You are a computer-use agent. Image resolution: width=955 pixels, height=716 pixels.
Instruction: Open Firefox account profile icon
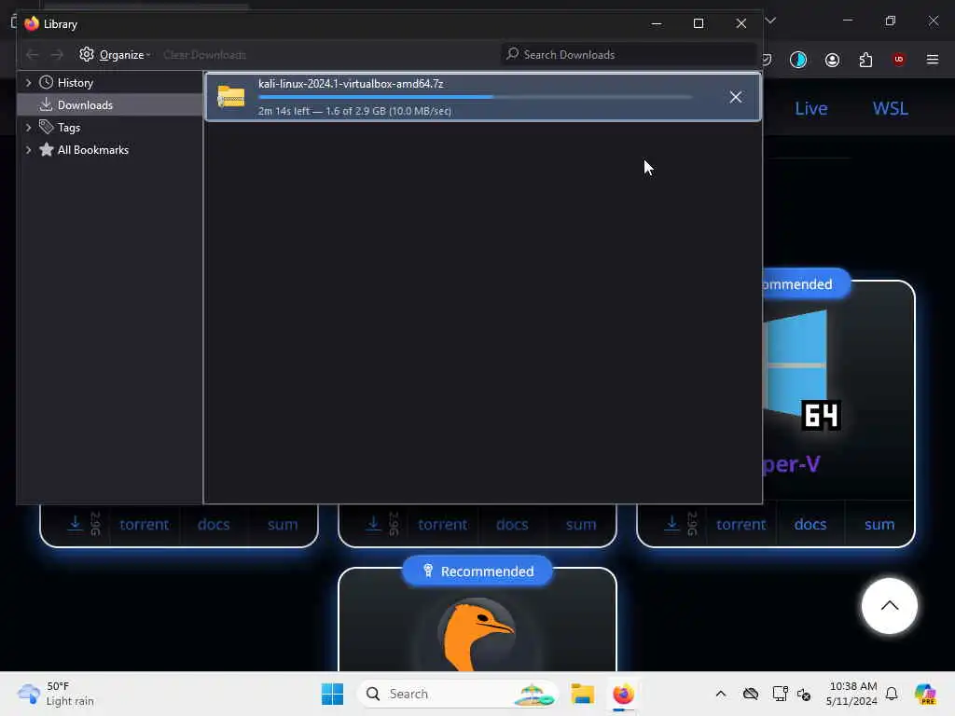(832, 60)
